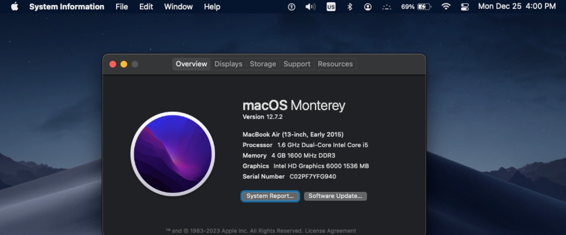
Task: Open the Window menu
Action: click(x=178, y=7)
